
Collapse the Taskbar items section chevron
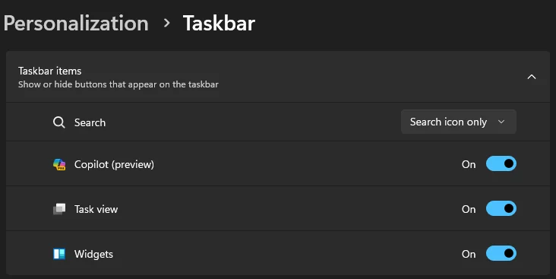532,77
